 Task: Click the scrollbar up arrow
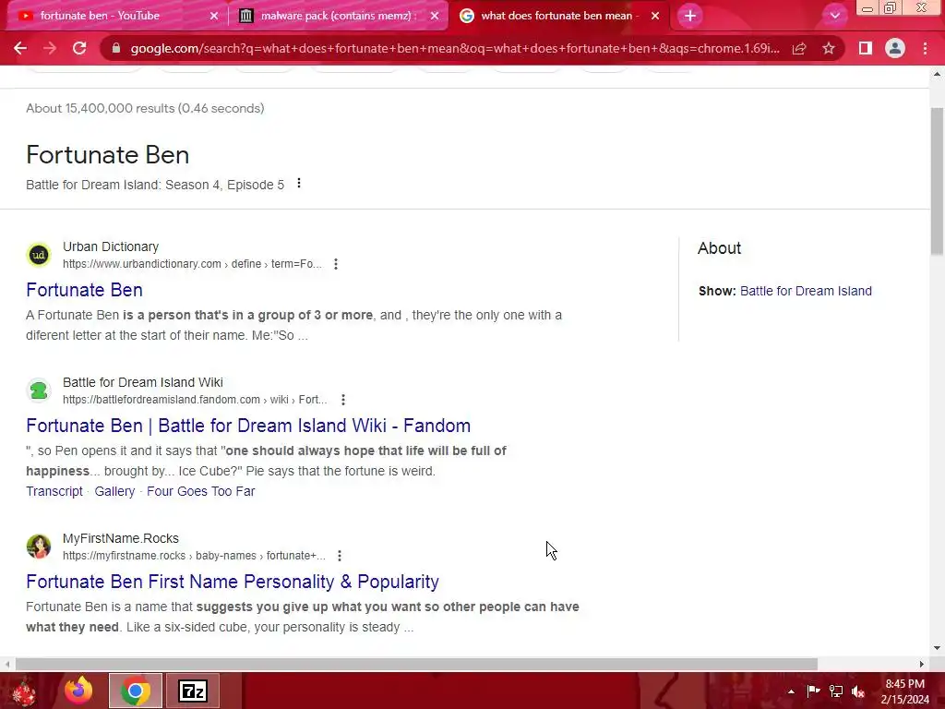938,75
